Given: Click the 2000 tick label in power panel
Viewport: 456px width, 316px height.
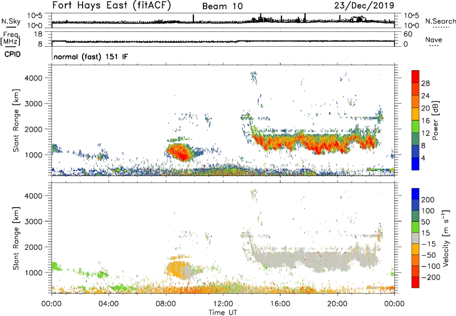Looking at the screenshot, I should 34,129.
